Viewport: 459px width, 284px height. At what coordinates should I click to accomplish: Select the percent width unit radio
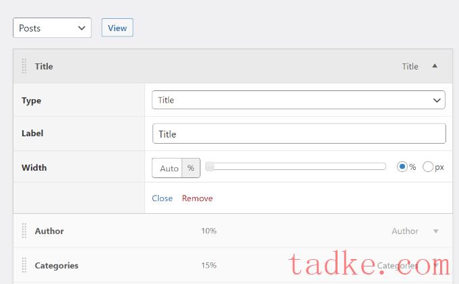tap(402, 167)
